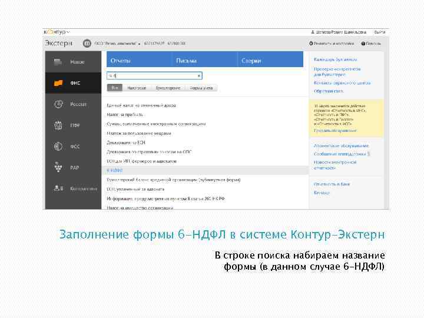
Task: Switch to the Сверки tab
Action: coord(270,59)
